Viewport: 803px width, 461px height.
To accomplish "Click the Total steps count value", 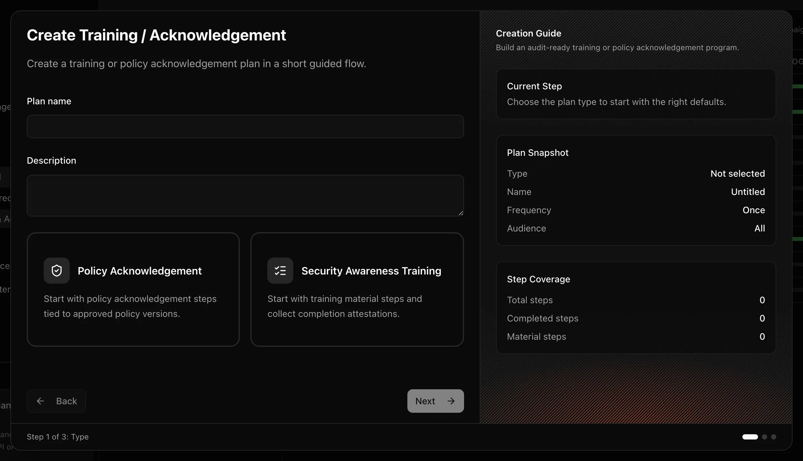I will pyautogui.click(x=762, y=300).
